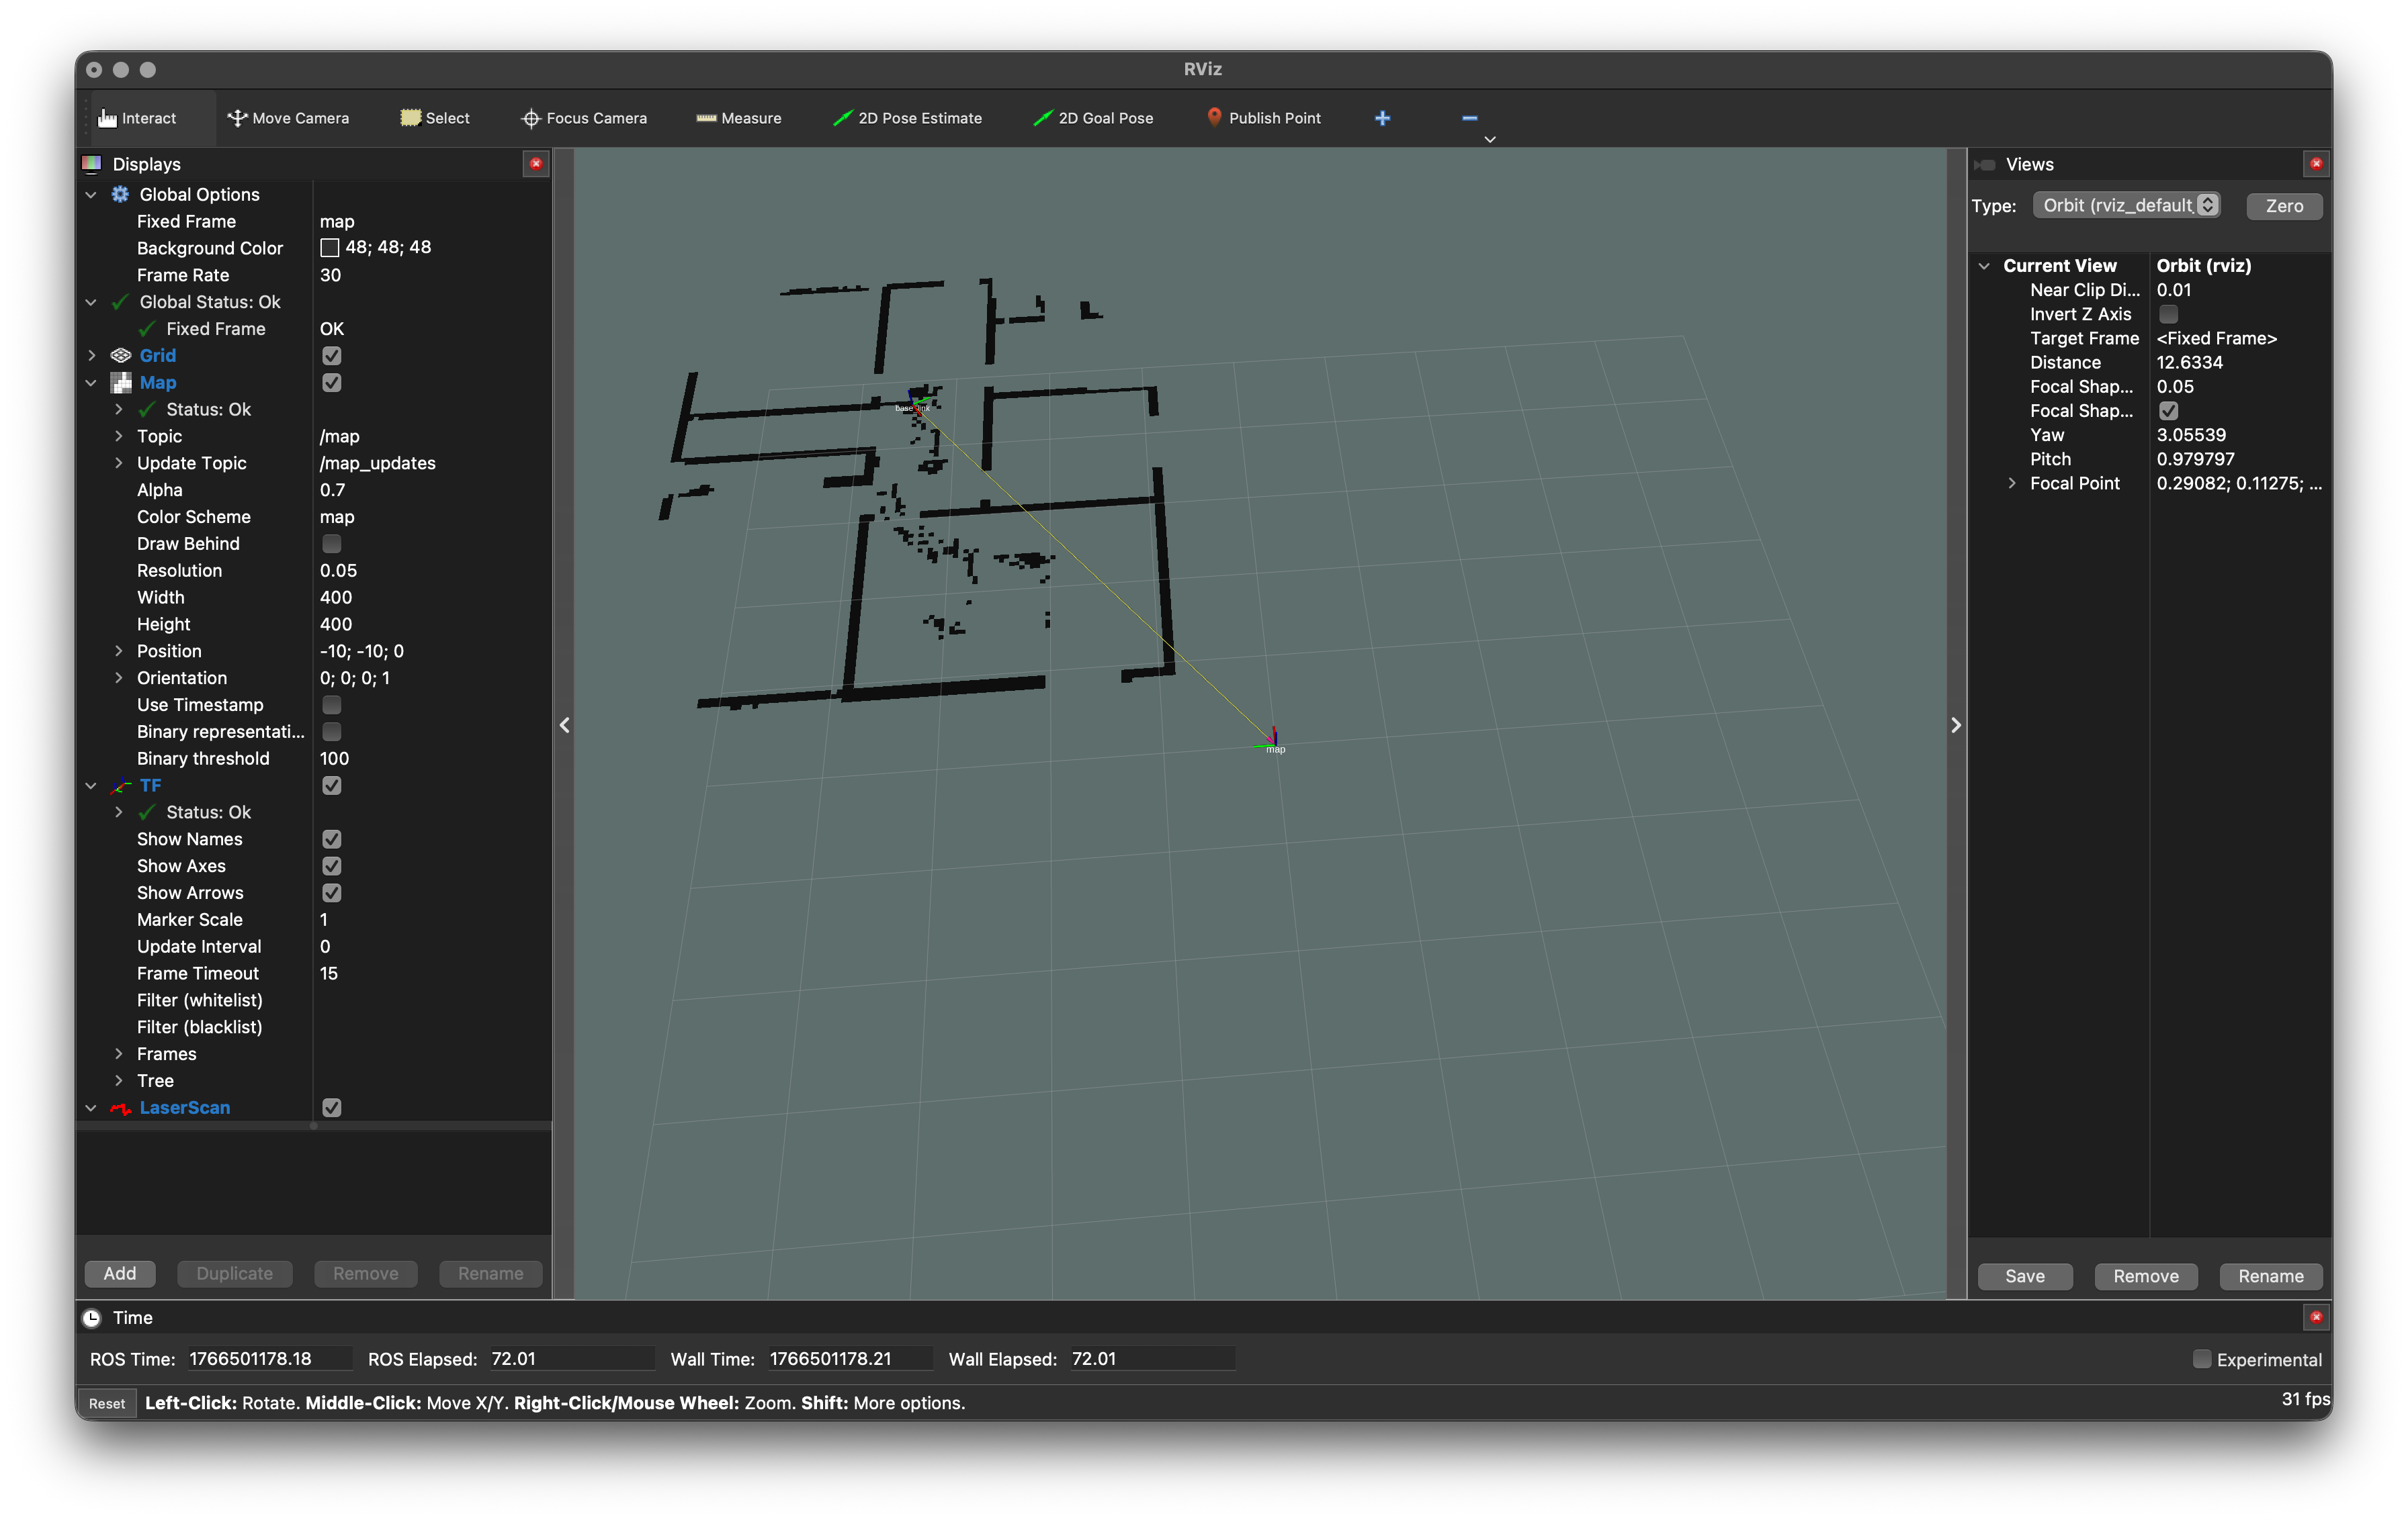Expand the Update Topic property

click(x=119, y=463)
